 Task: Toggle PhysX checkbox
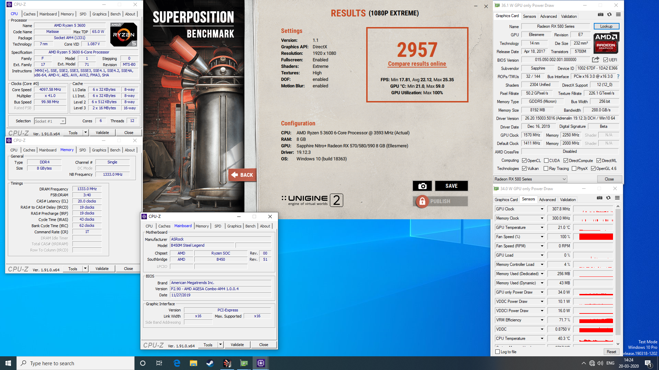click(574, 169)
